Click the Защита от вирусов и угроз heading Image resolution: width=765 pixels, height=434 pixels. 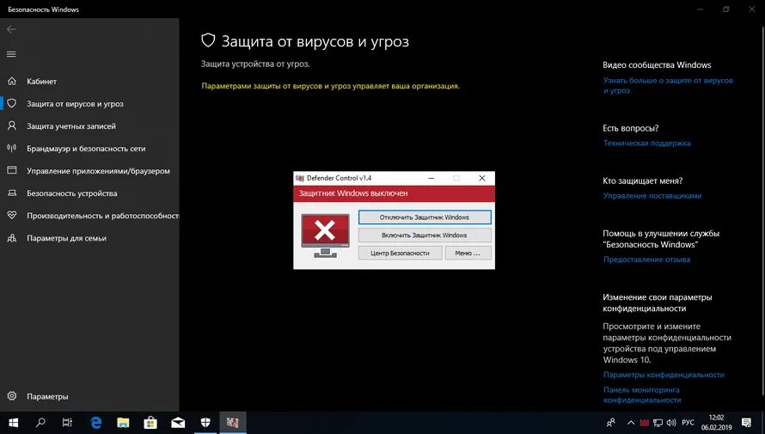pos(315,41)
